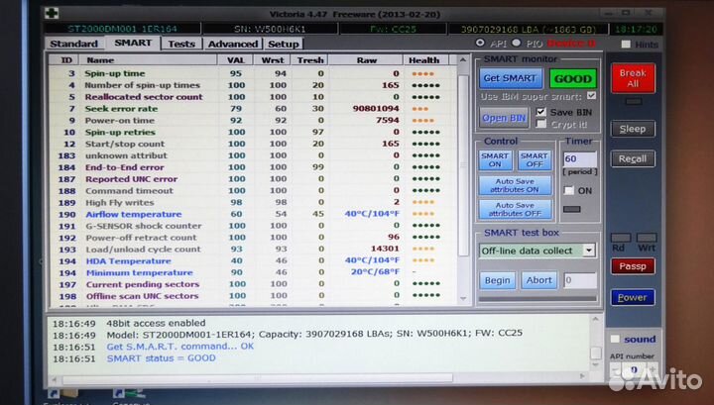This screenshot has height=405, width=714.
Task: Click the Health column header
Action: click(x=422, y=60)
